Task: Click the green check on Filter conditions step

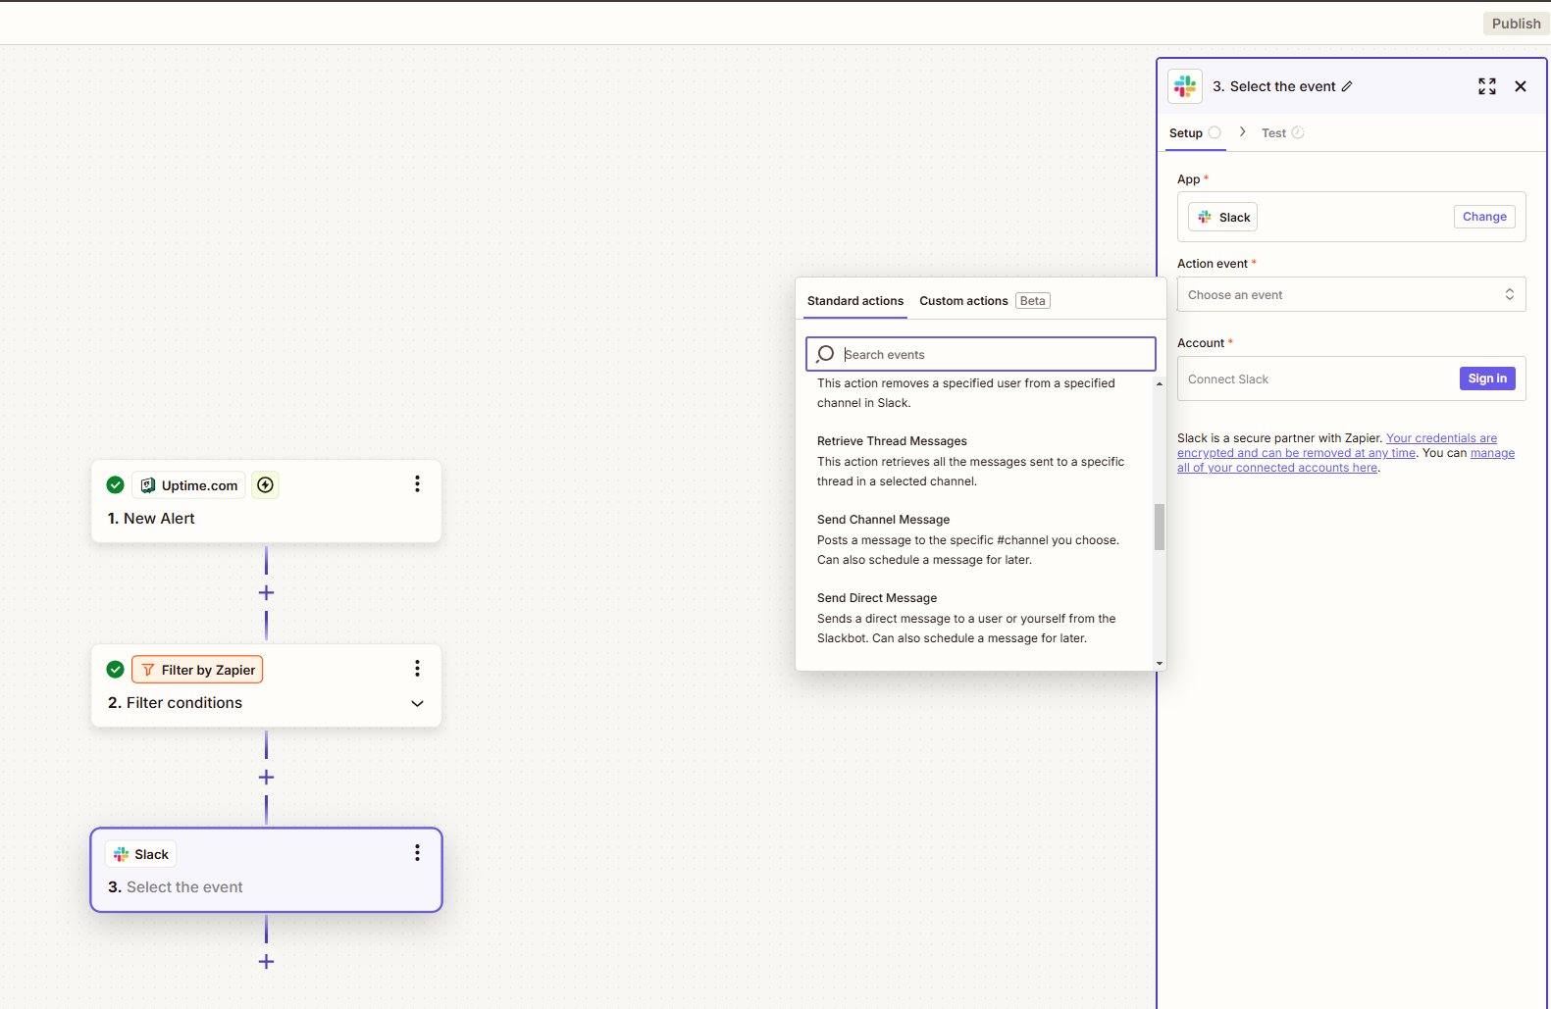Action: [115, 669]
